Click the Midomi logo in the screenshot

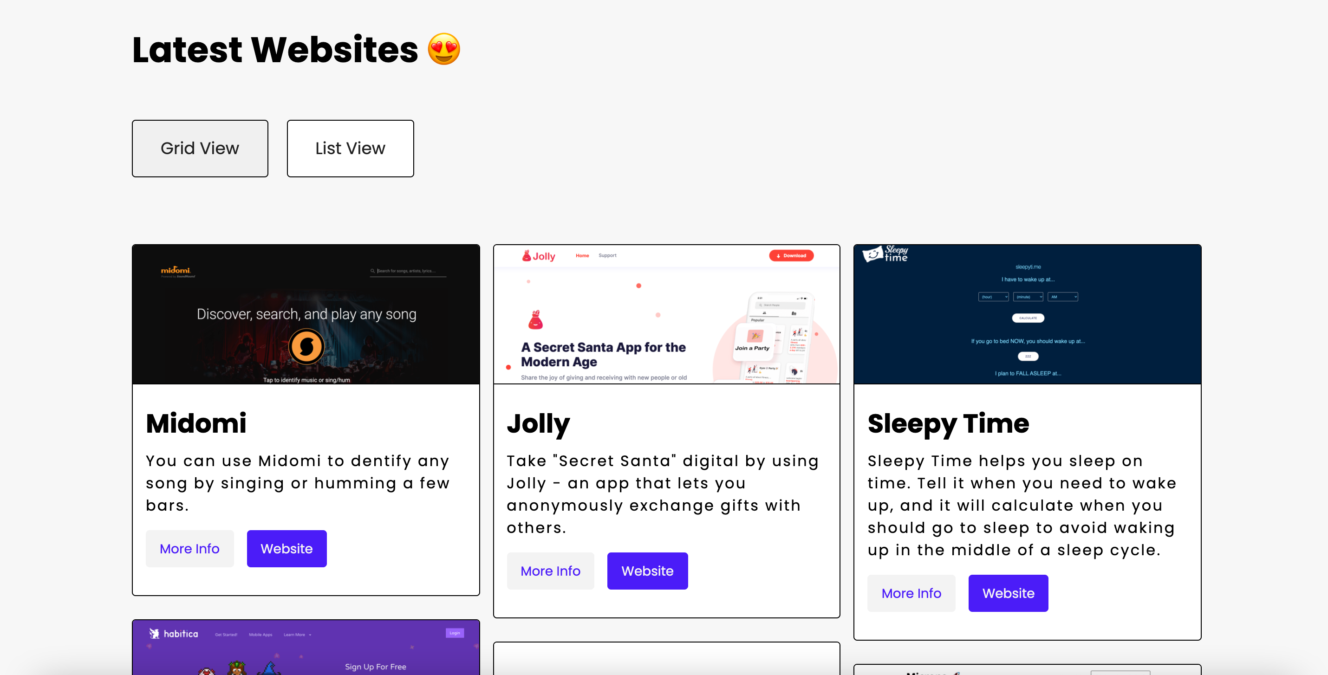[175, 272]
